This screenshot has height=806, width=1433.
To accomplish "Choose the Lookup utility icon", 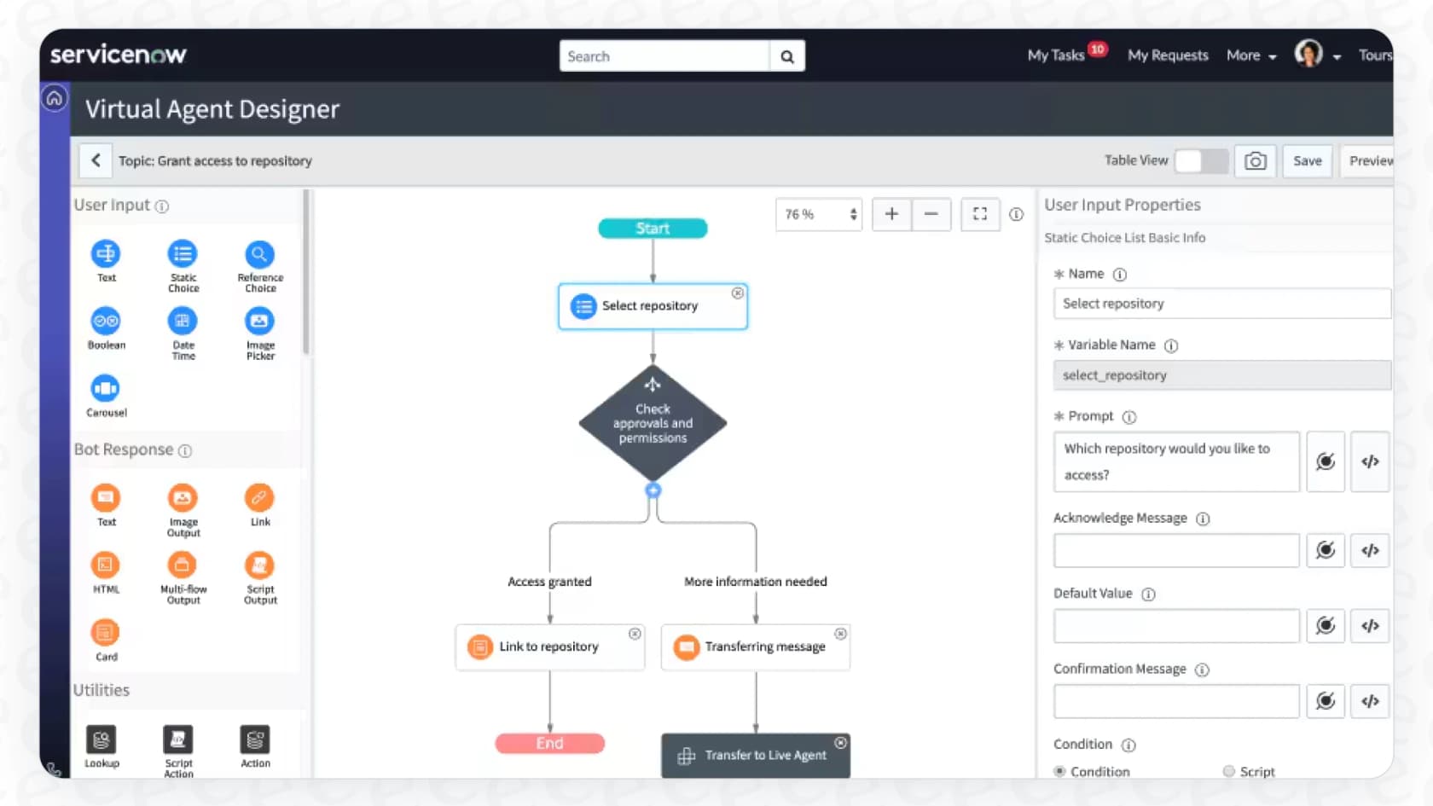I will [x=102, y=739].
